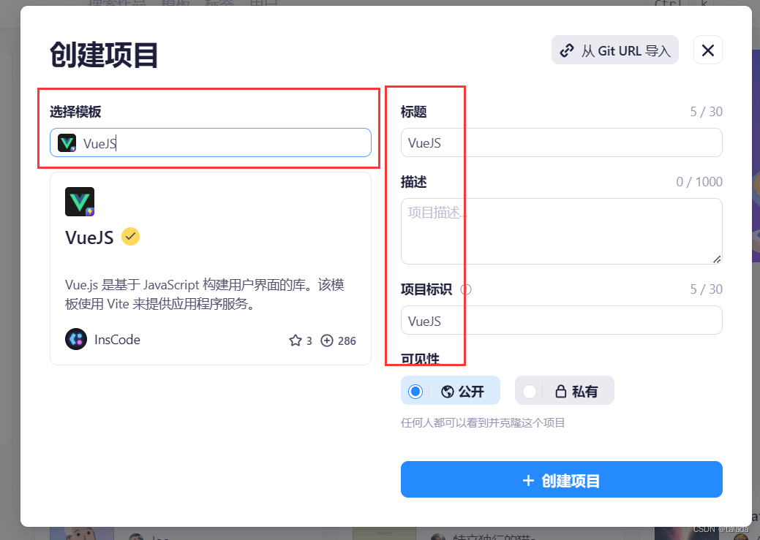Click the InsCode author avatar on the template card
Screen dimensions: 760x540
pyautogui.click(x=76, y=339)
